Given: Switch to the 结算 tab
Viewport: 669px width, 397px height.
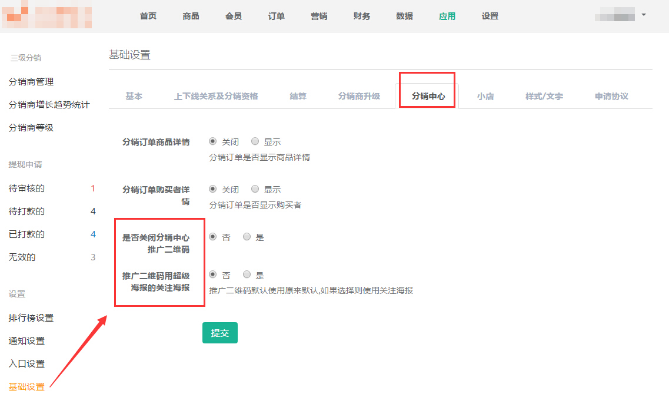Looking at the screenshot, I should click(298, 96).
